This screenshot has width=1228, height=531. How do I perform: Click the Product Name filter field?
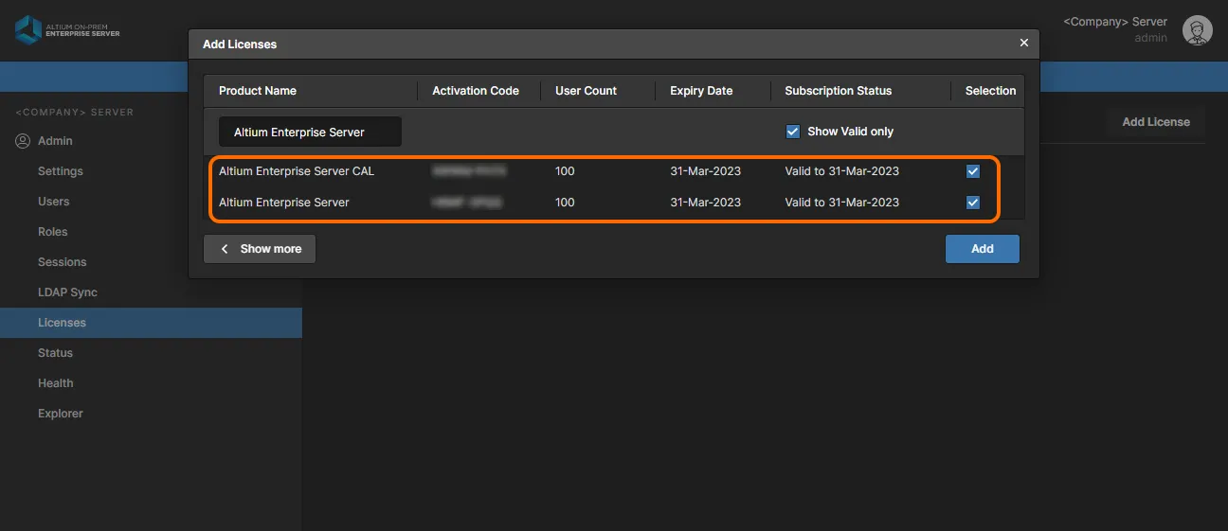[x=310, y=133]
